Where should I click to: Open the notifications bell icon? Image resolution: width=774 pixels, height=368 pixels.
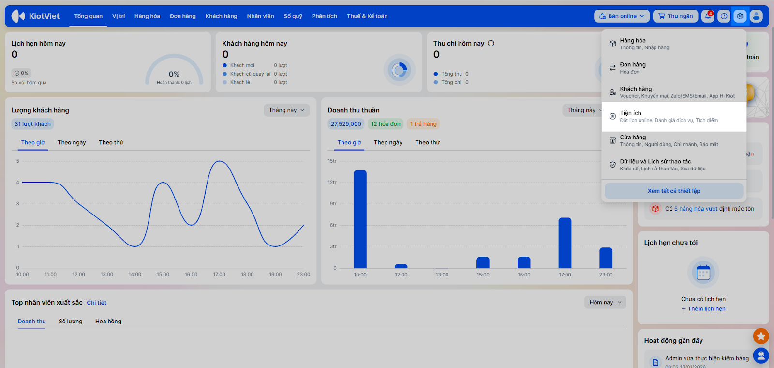point(708,16)
